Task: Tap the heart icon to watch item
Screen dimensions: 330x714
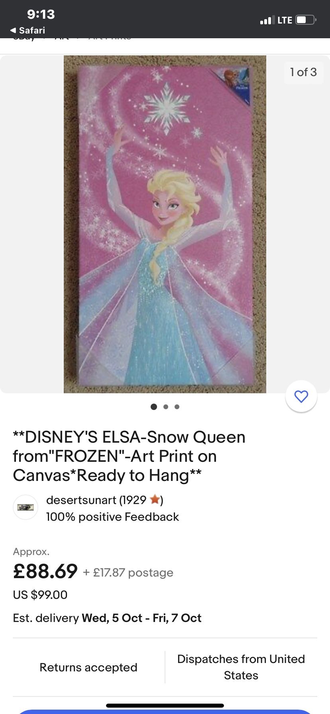Action: click(x=301, y=396)
